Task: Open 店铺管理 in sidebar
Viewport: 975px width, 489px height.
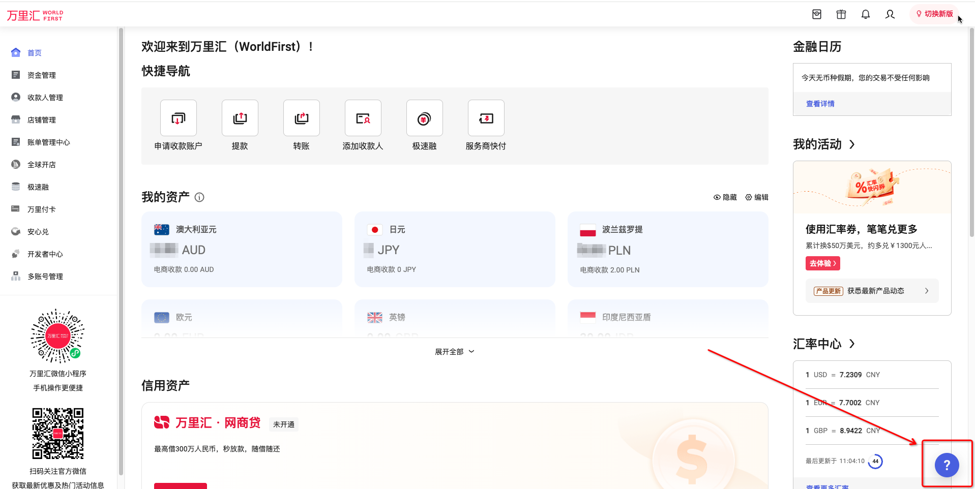Action: tap(41, 120)
